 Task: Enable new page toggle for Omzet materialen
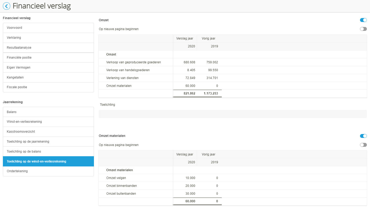[x=363, y=145]
